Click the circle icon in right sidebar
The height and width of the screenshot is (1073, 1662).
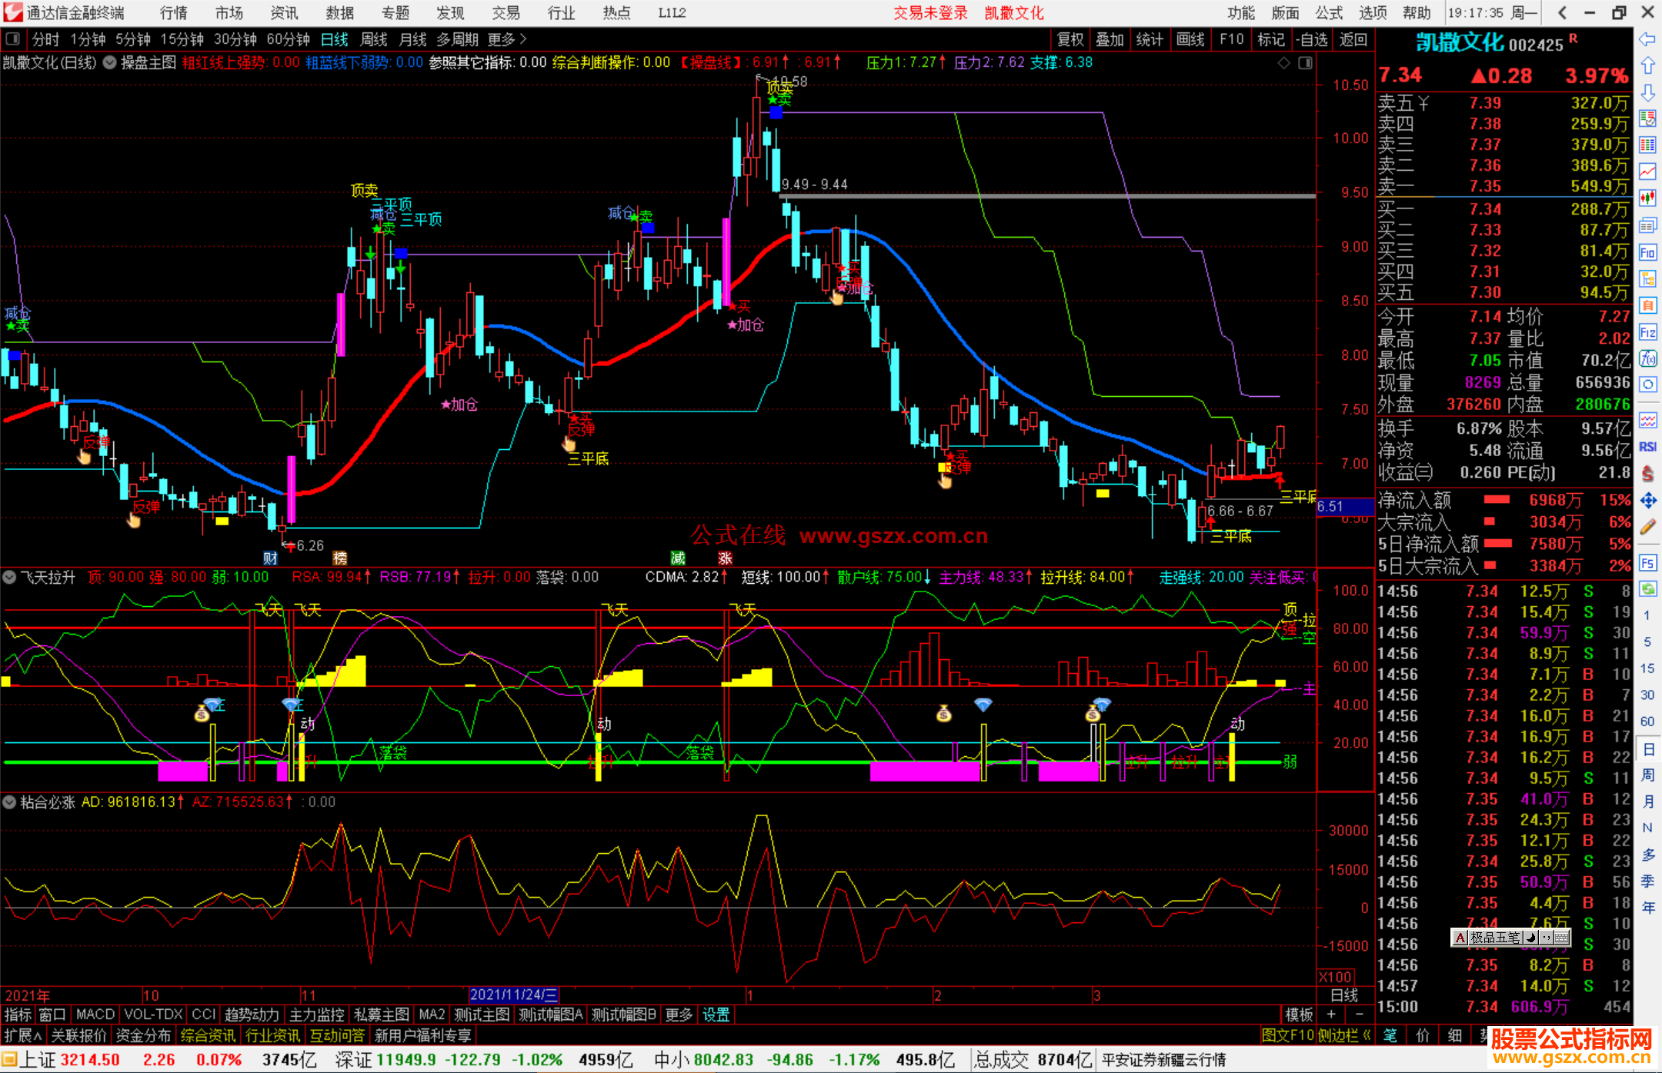(1647, 385)
